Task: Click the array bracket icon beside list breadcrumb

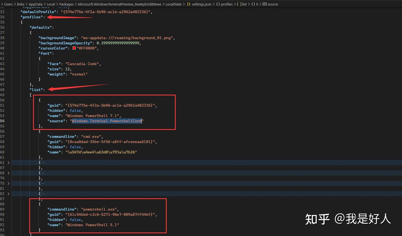Action: tap(239, 4)
